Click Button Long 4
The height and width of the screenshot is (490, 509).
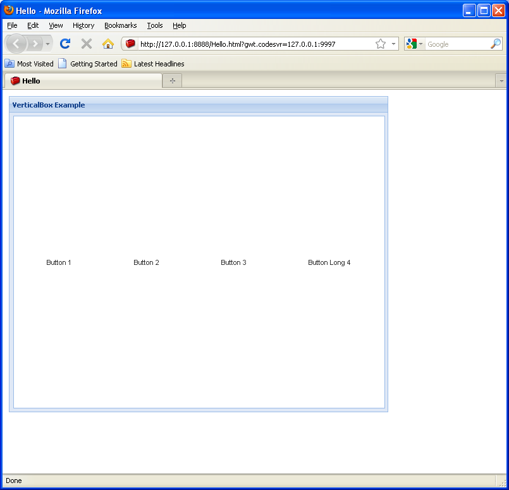point(329,262)
